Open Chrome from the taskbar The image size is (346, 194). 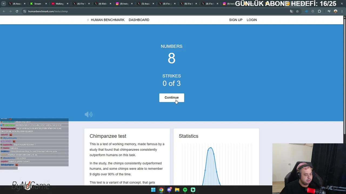(161, 190)
